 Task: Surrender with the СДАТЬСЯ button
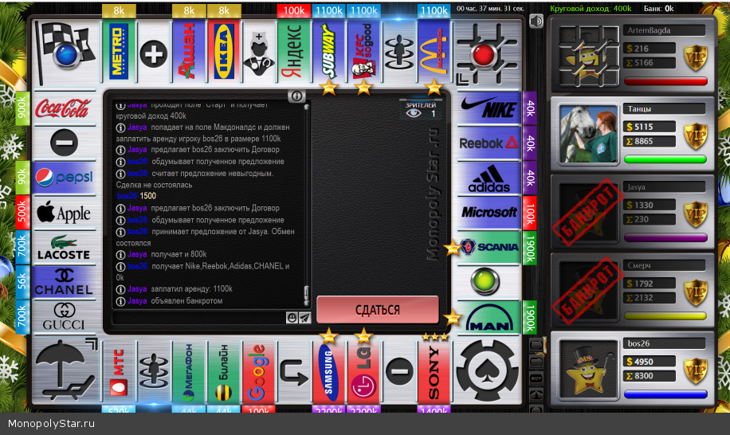click(x=378, y=310)
